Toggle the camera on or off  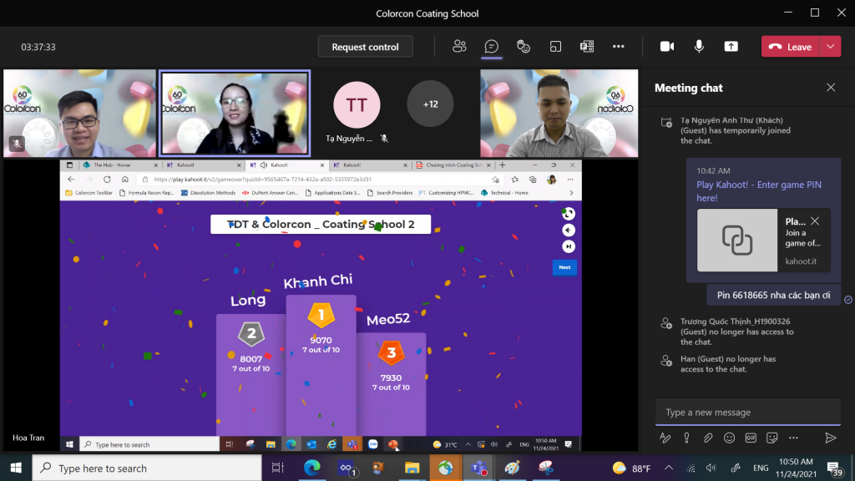tap(667, 47)
